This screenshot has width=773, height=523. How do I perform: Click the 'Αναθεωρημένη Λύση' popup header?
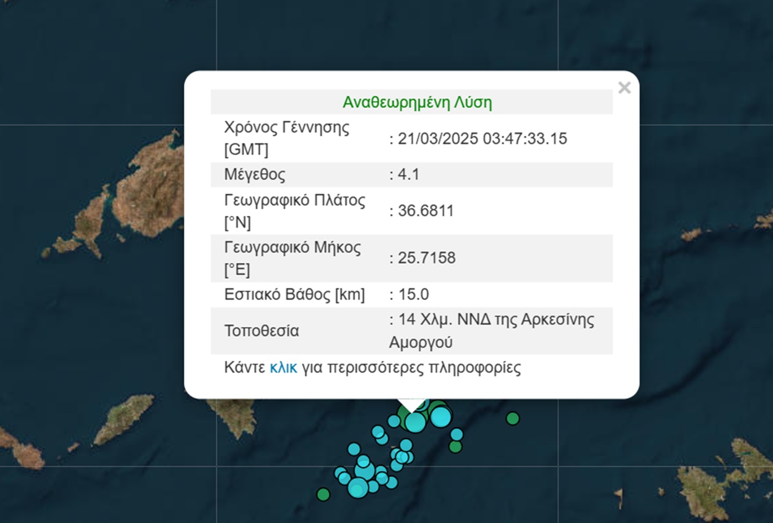point(417,102)
